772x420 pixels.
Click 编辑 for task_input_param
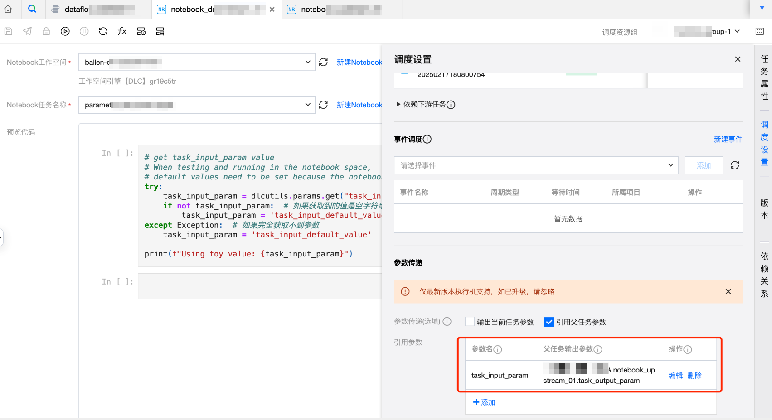click(x=675, y=375)
